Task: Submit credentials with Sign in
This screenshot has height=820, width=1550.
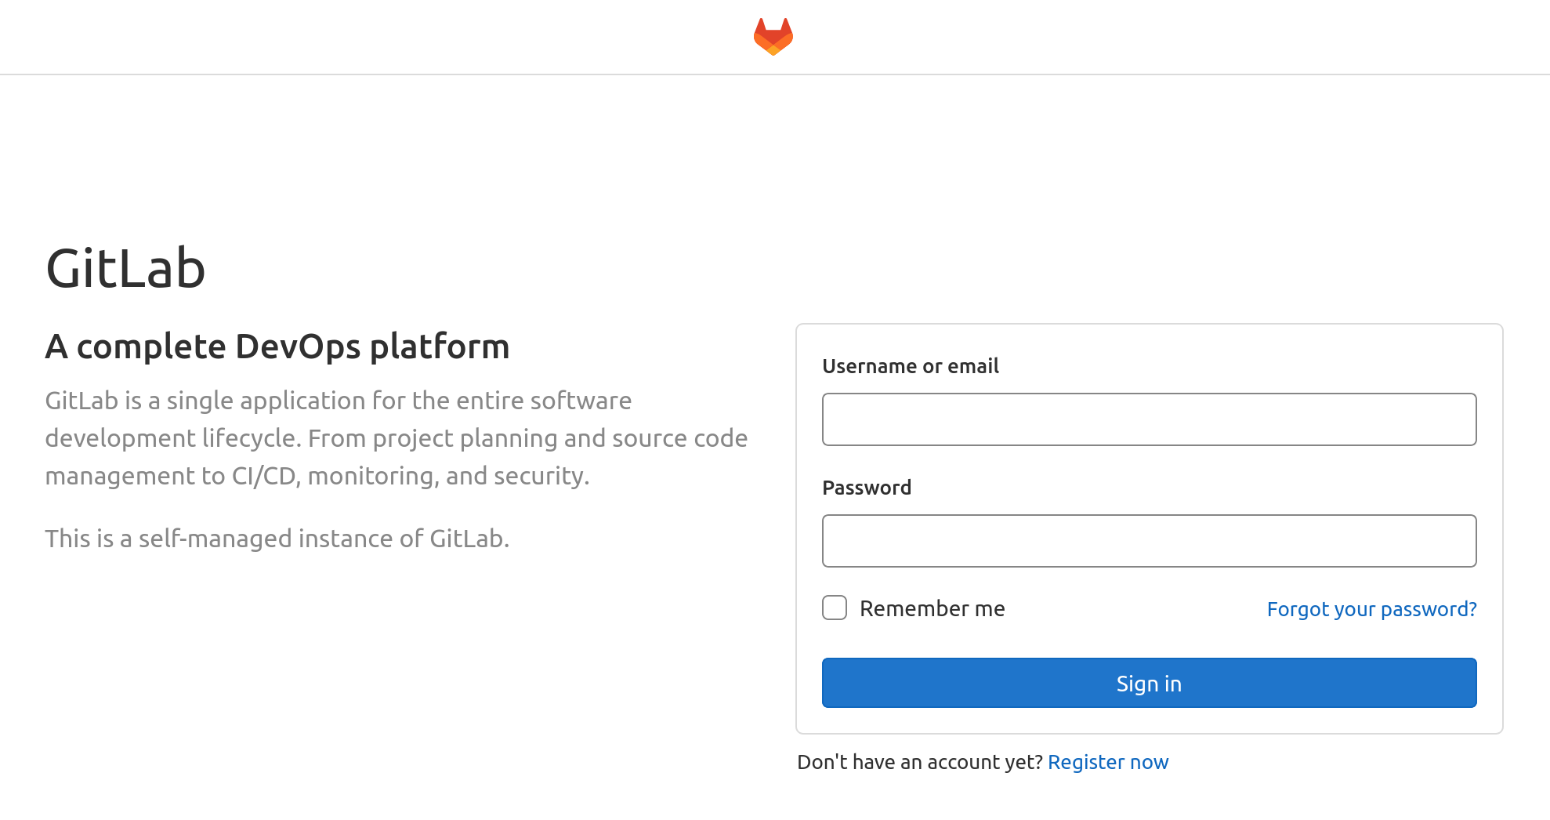Action: (1149, 683)
